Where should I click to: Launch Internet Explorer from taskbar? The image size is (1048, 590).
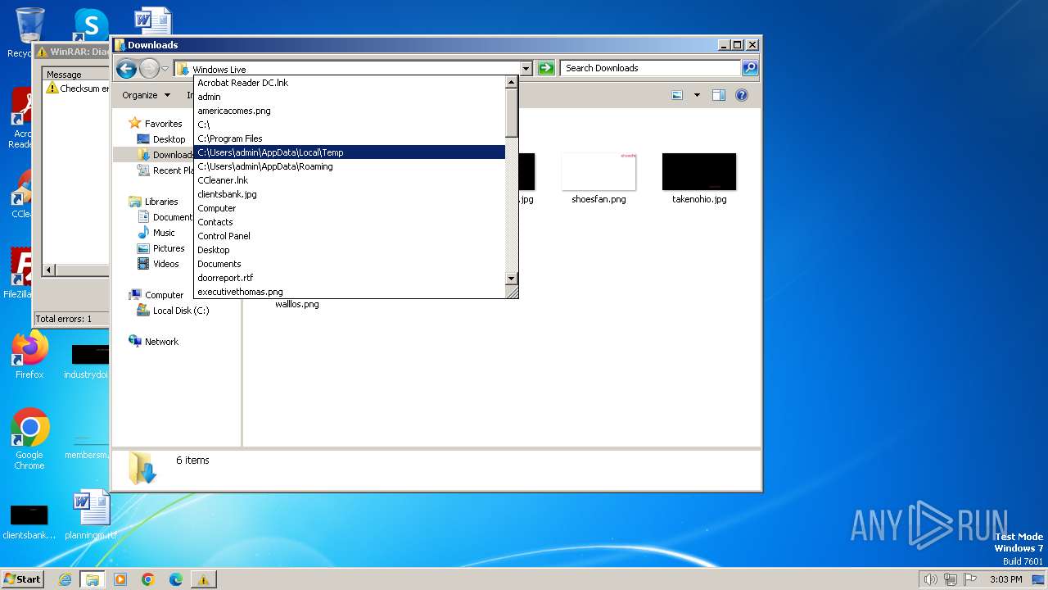tap(65, 579)
